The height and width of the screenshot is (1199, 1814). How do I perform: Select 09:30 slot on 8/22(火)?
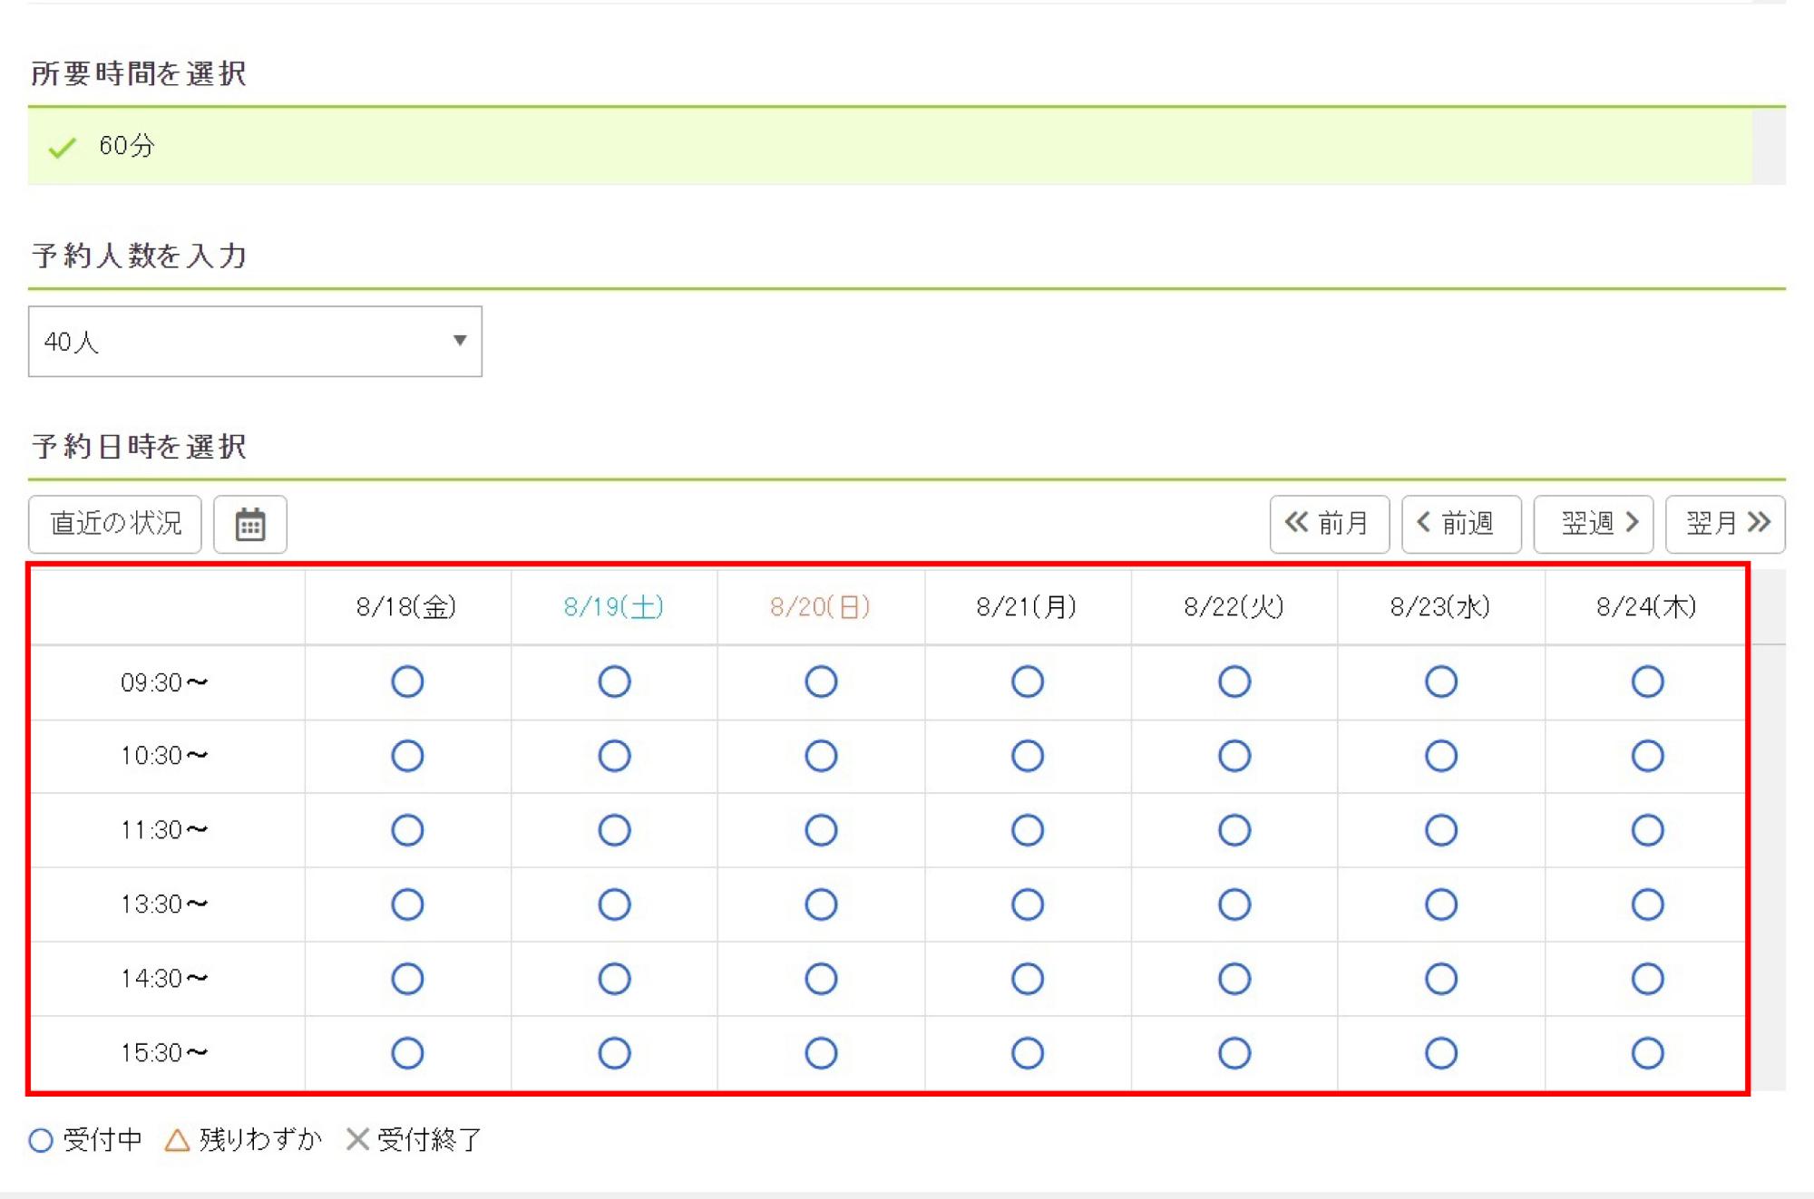click(1234, 682)
